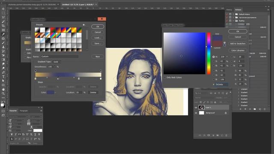Select the S saturation radio button

point(214,61)
